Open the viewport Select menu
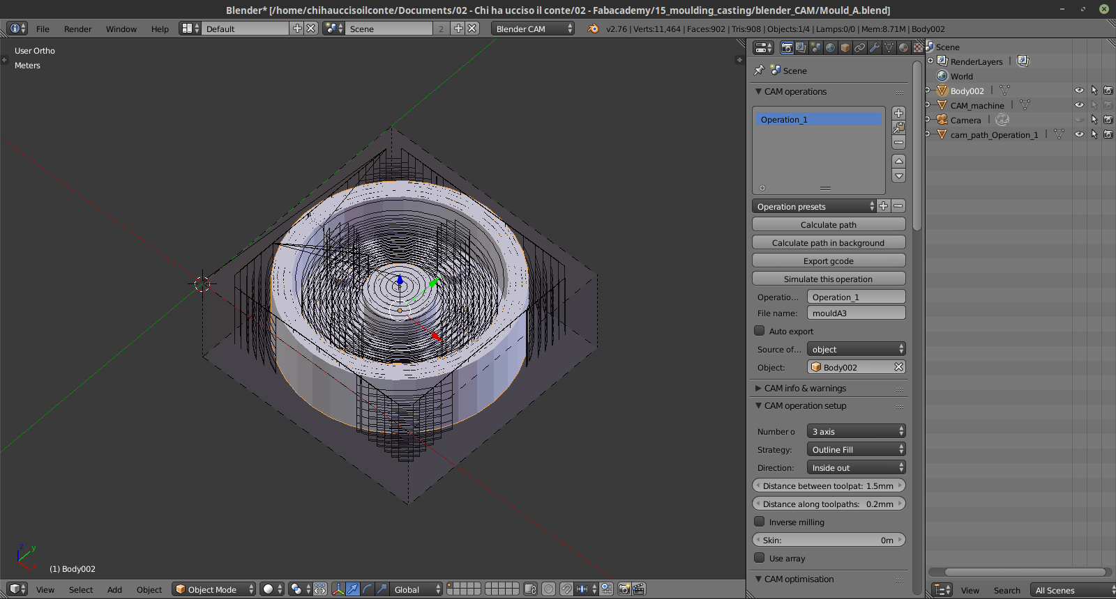1116x599 pixels. (x=81, y=589)
